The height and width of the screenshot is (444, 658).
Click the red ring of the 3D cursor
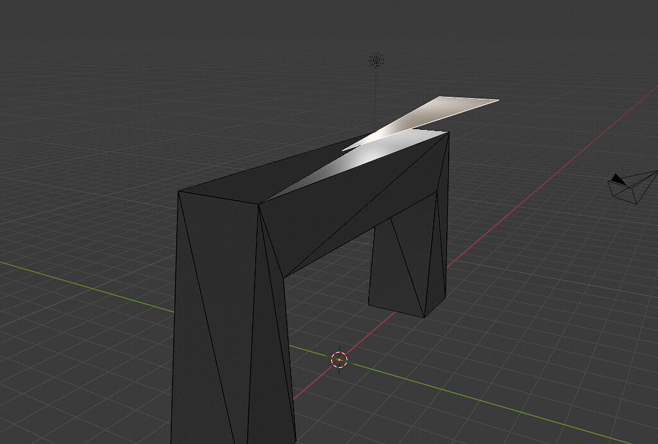(x=346, y=357)
